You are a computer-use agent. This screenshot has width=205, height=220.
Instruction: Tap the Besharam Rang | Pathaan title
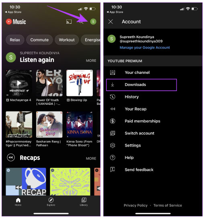pos(48,143)
